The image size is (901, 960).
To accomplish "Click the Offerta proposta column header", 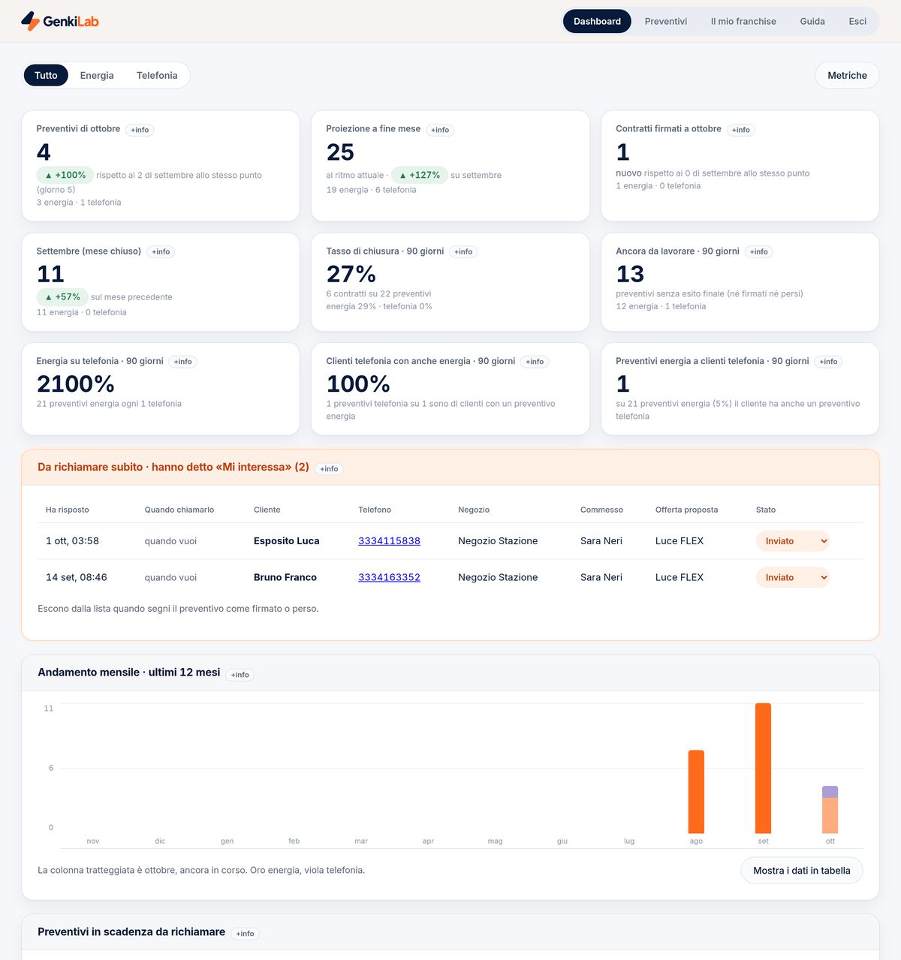I will click(686, 510).
